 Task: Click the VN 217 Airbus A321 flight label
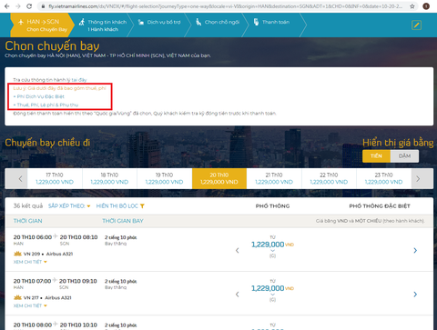coord(43,297)
